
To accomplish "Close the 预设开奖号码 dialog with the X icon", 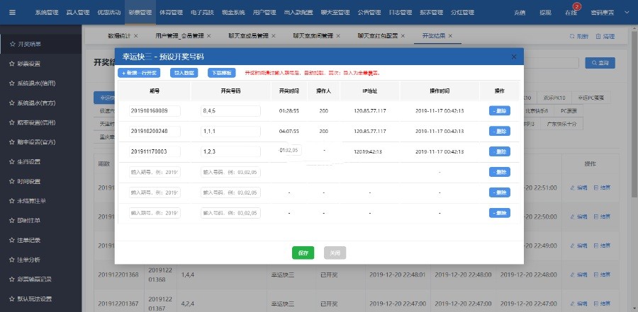I will point(514,57).
